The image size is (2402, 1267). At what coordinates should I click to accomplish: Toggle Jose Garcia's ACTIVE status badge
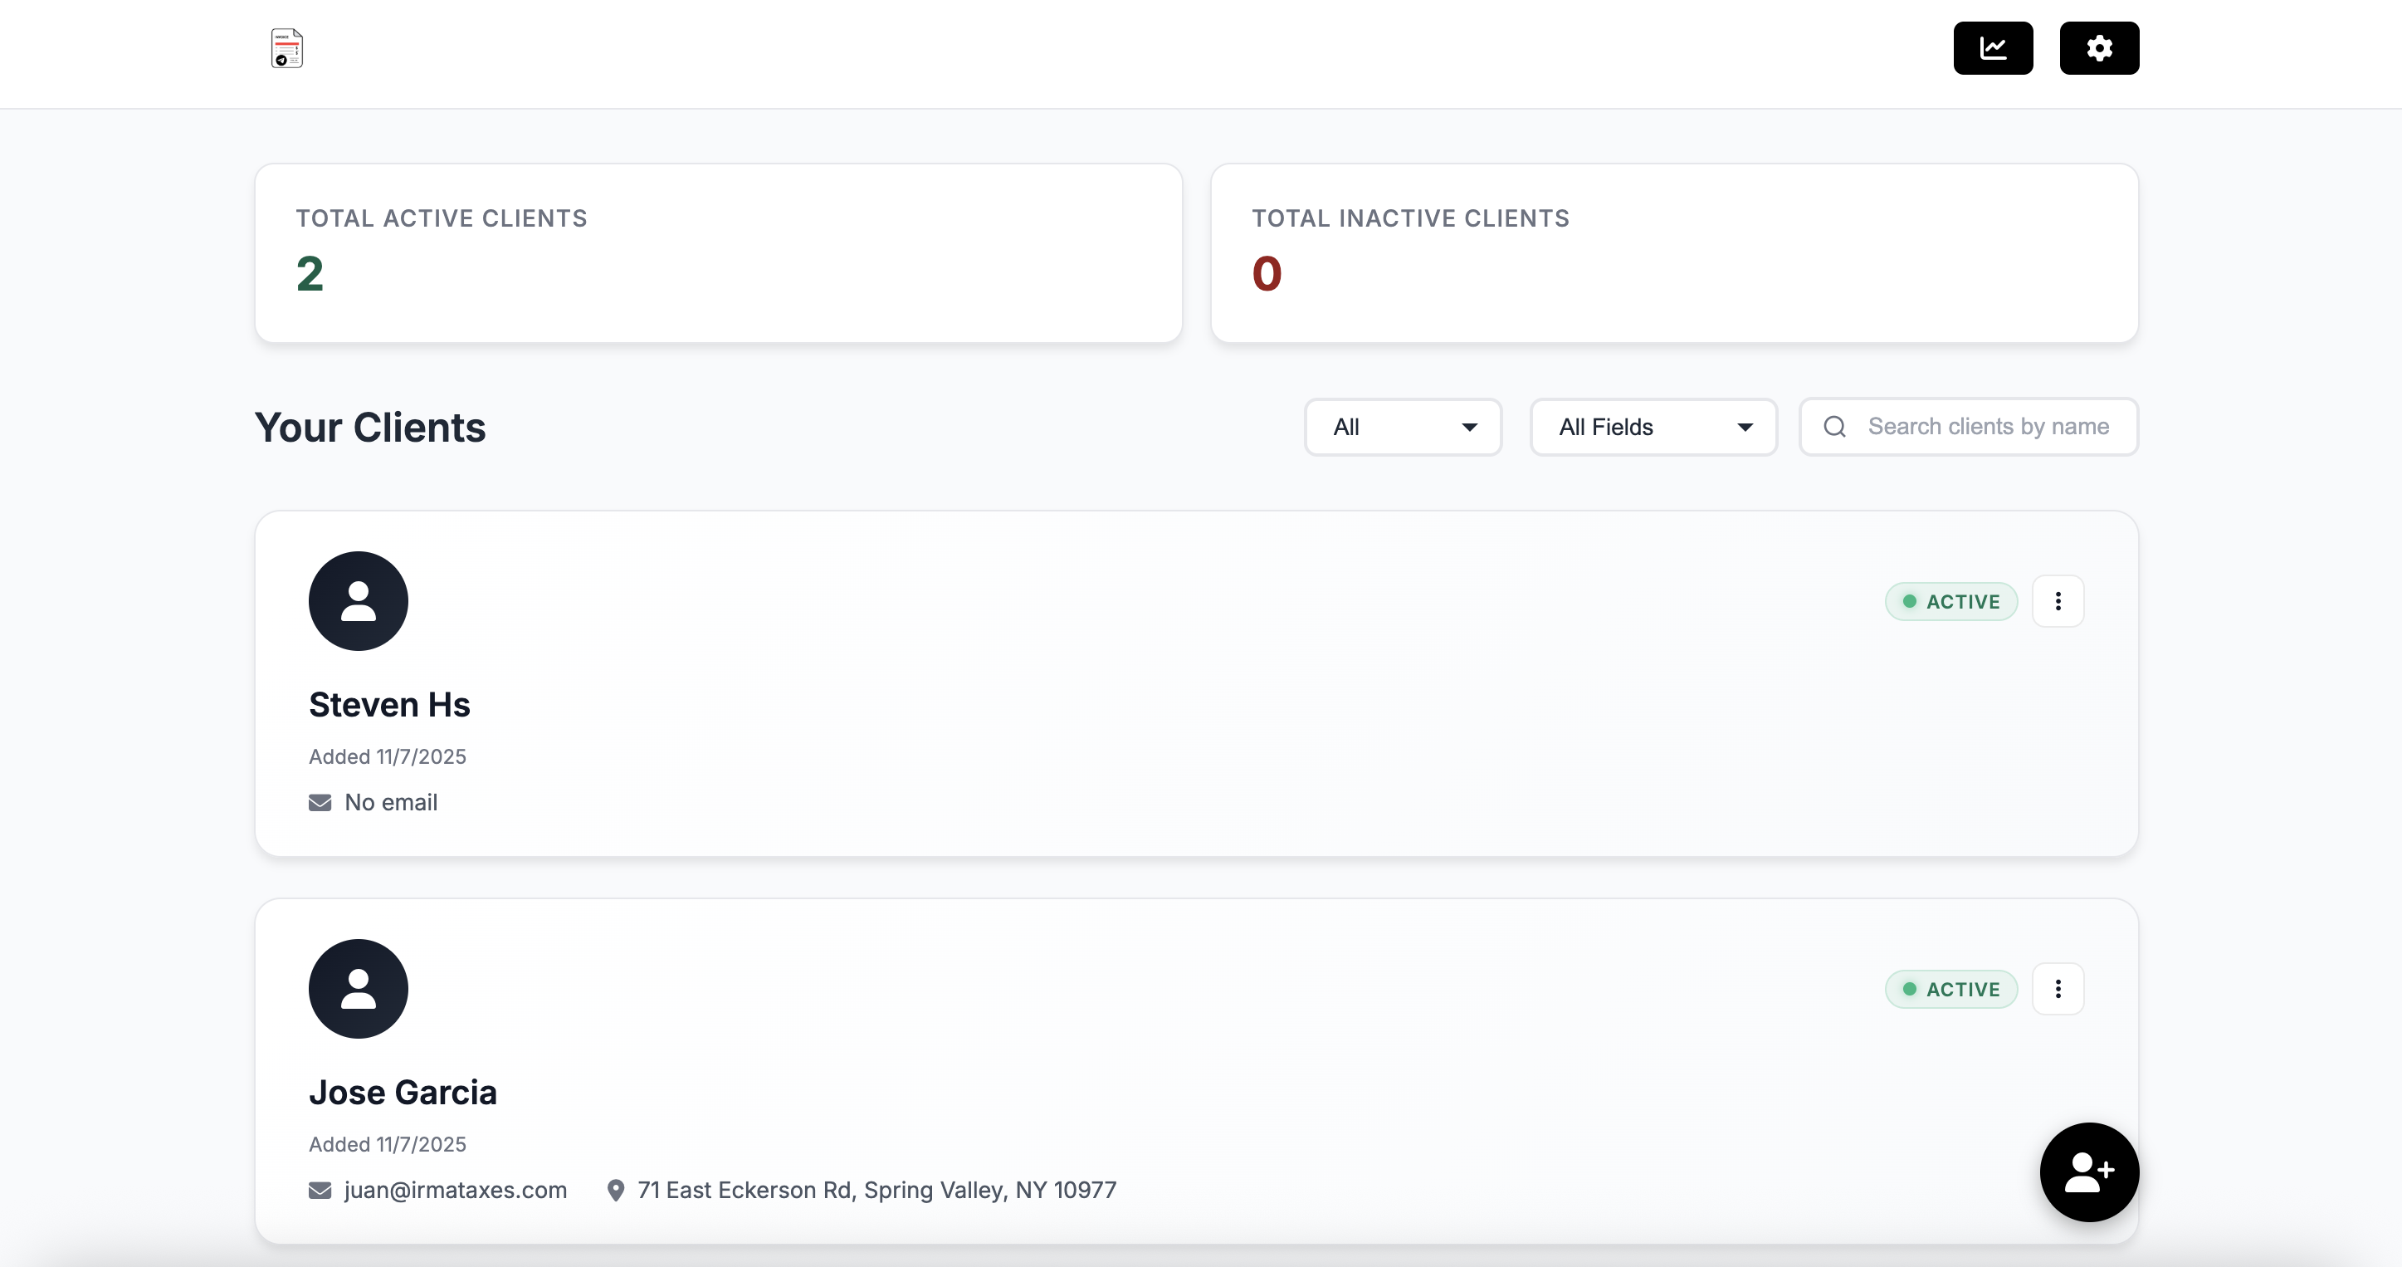point(1951,989)
